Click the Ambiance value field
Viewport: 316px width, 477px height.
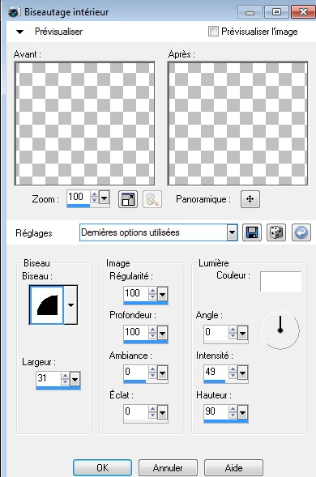pos(136,372)
